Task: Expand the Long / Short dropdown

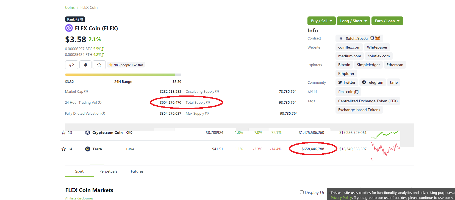Action: pyautogui.click(x=354, y=21)
